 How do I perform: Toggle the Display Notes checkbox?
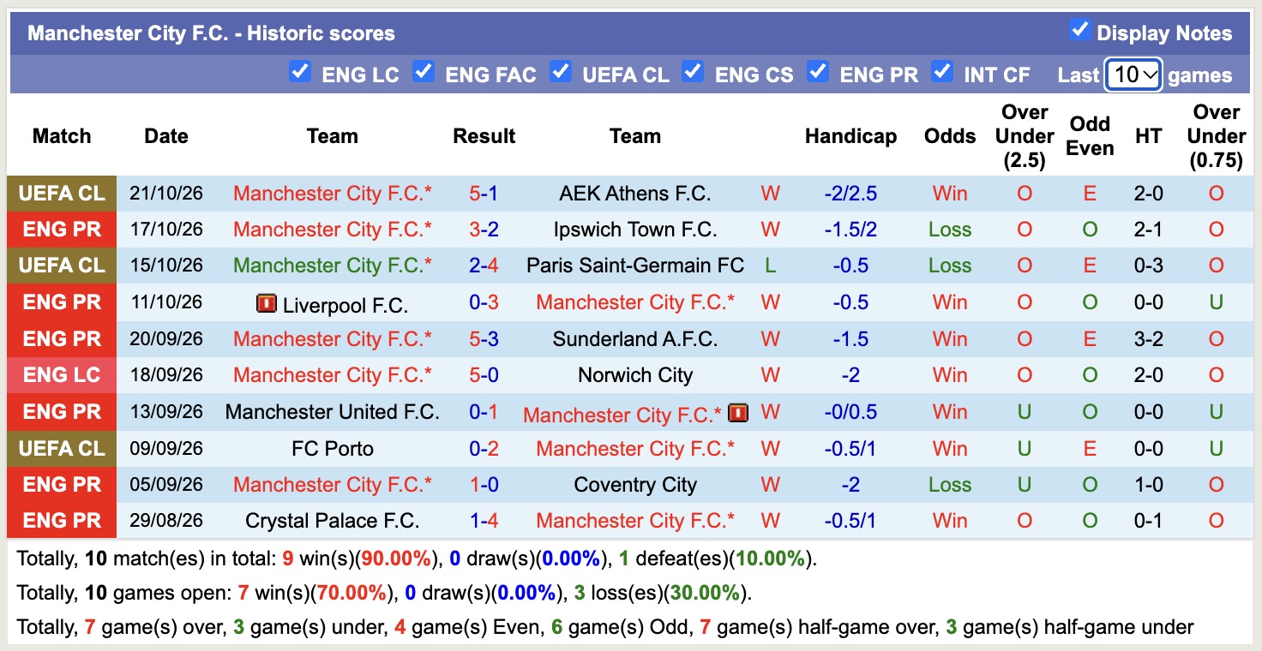coord(1079,30)
